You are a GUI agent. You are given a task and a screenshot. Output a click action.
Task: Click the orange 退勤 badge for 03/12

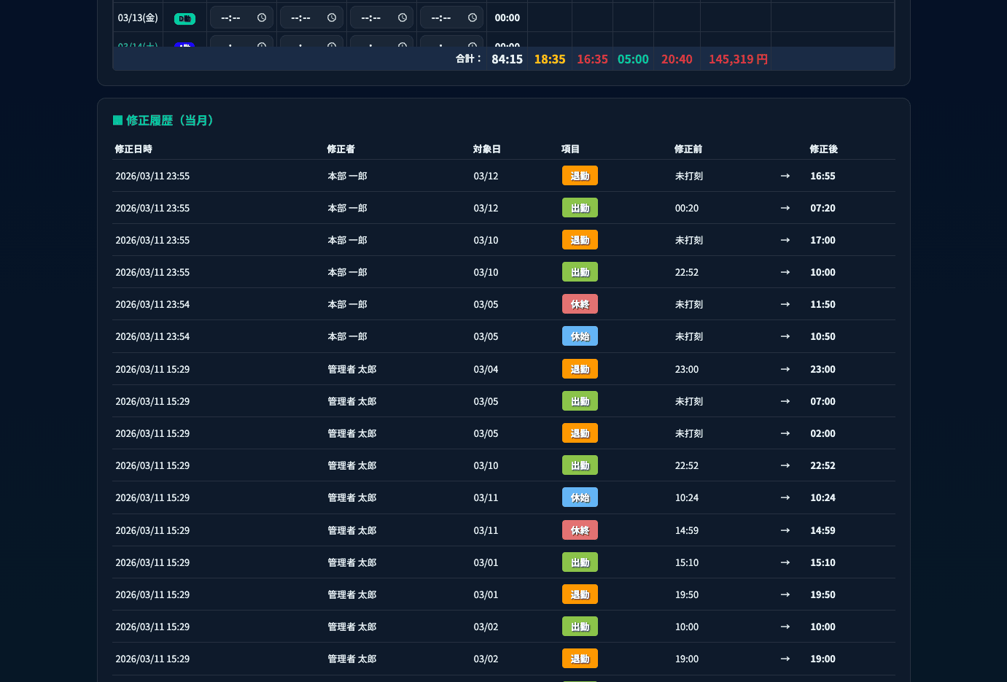coord(580,176)
